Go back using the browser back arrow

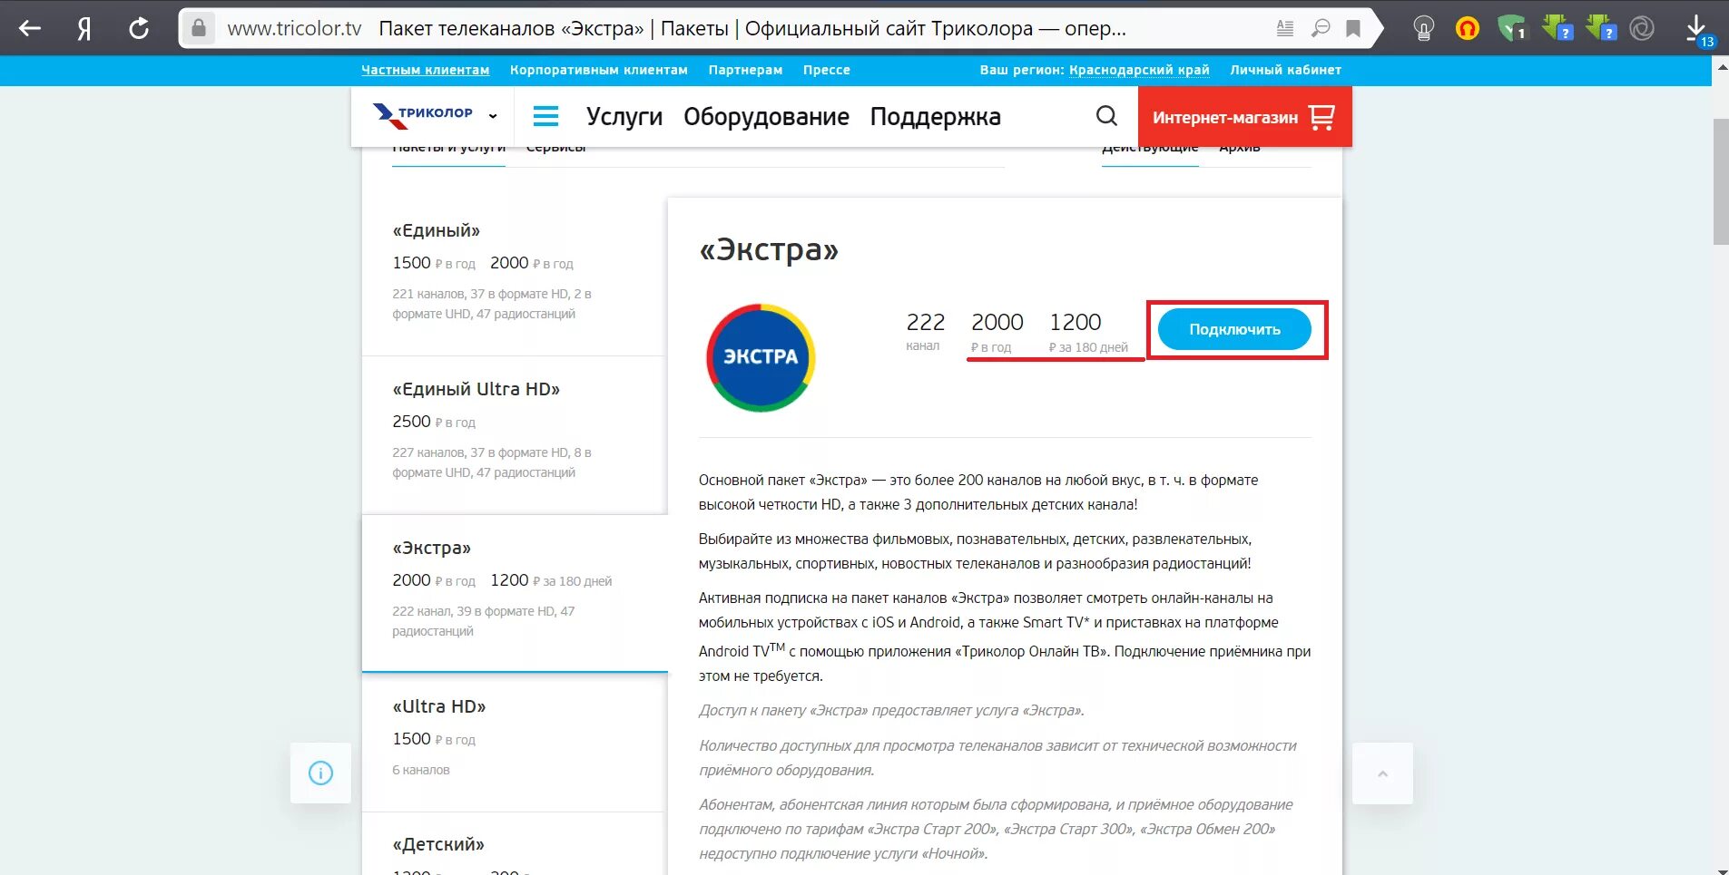(30, 28)
